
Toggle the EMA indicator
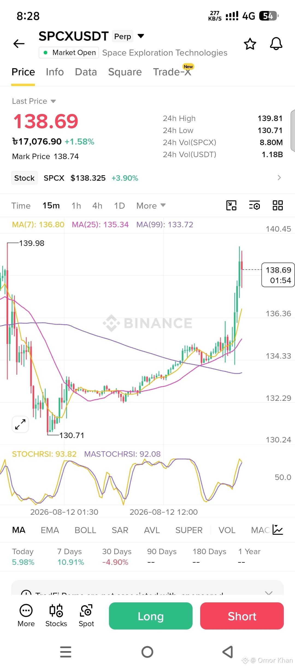[50, 530]
